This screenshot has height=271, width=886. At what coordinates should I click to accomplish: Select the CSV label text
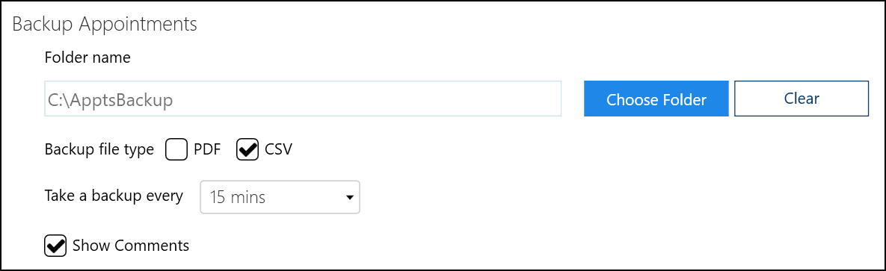tap(279, 149)
